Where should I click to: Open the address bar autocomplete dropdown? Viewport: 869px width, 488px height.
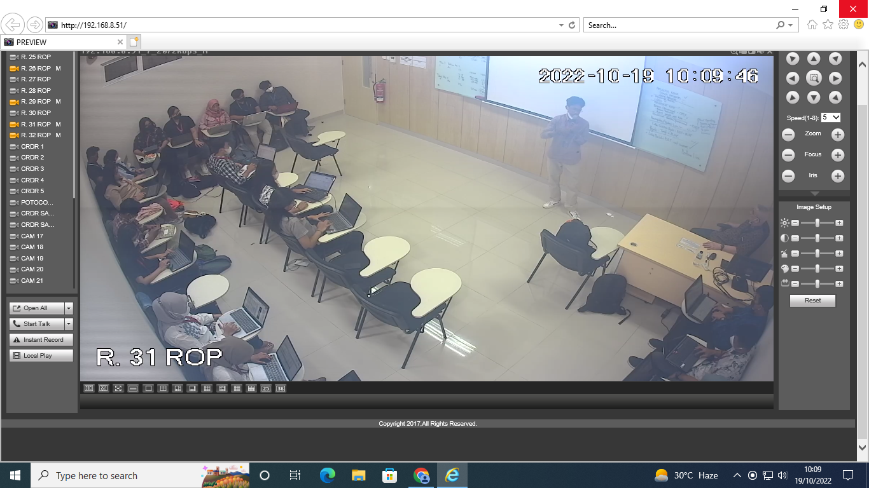[561, 25]
